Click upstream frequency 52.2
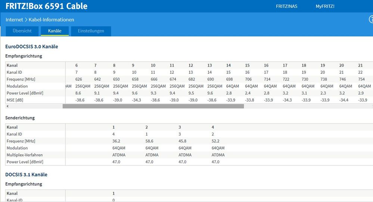 [x=215, y=141]
